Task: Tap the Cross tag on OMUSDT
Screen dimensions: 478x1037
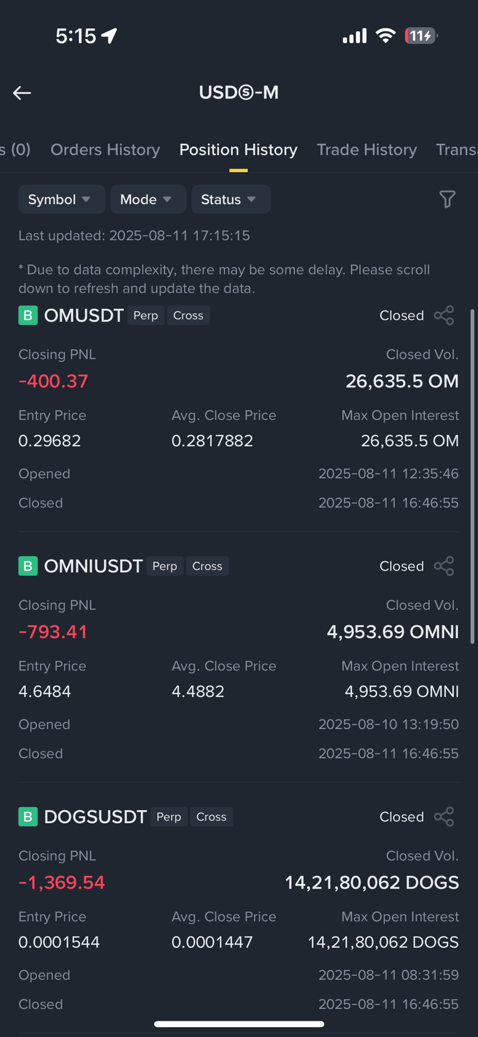Action: pos(188,315)
